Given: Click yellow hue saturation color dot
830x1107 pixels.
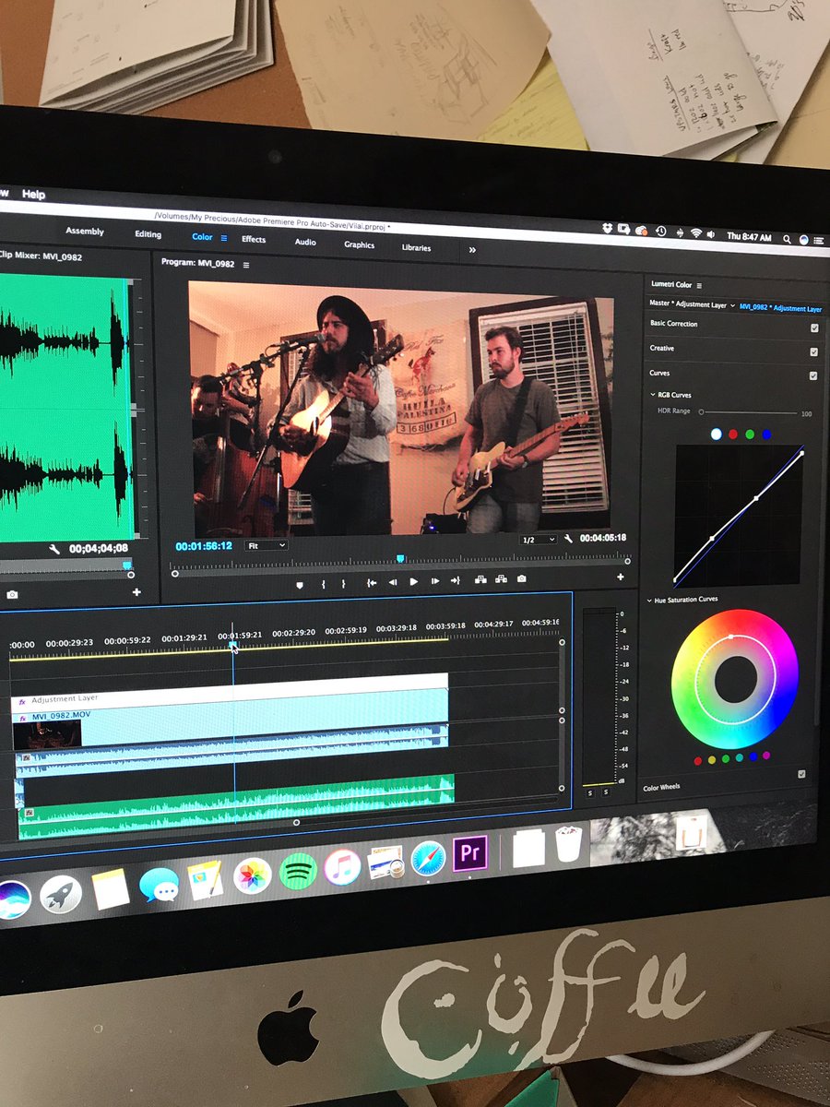Looking at the screenshot, I should pyautogui.click(x=711, y=759).
